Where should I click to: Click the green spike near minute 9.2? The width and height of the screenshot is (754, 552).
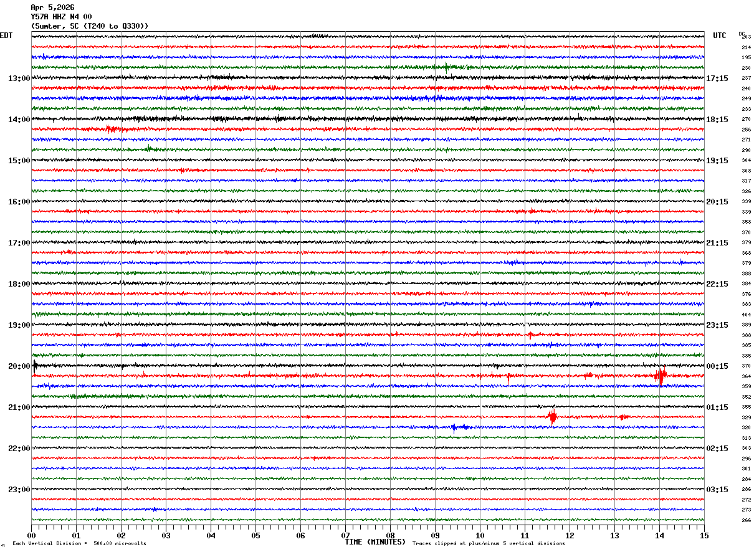point(446,67)
